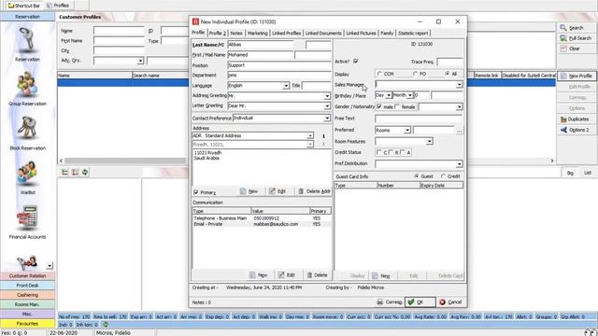Click Edit communication entry button

(287, 274)
